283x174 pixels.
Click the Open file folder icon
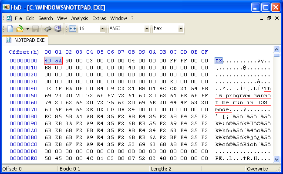[20, 28]
